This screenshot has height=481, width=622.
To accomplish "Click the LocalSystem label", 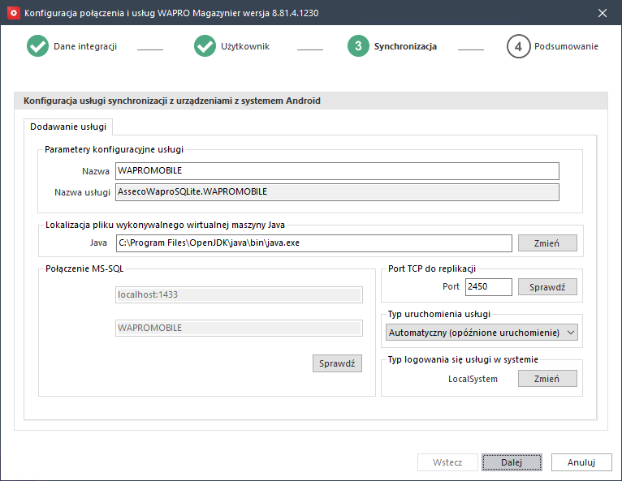I will pyautogui.click(x=473, y=379).
